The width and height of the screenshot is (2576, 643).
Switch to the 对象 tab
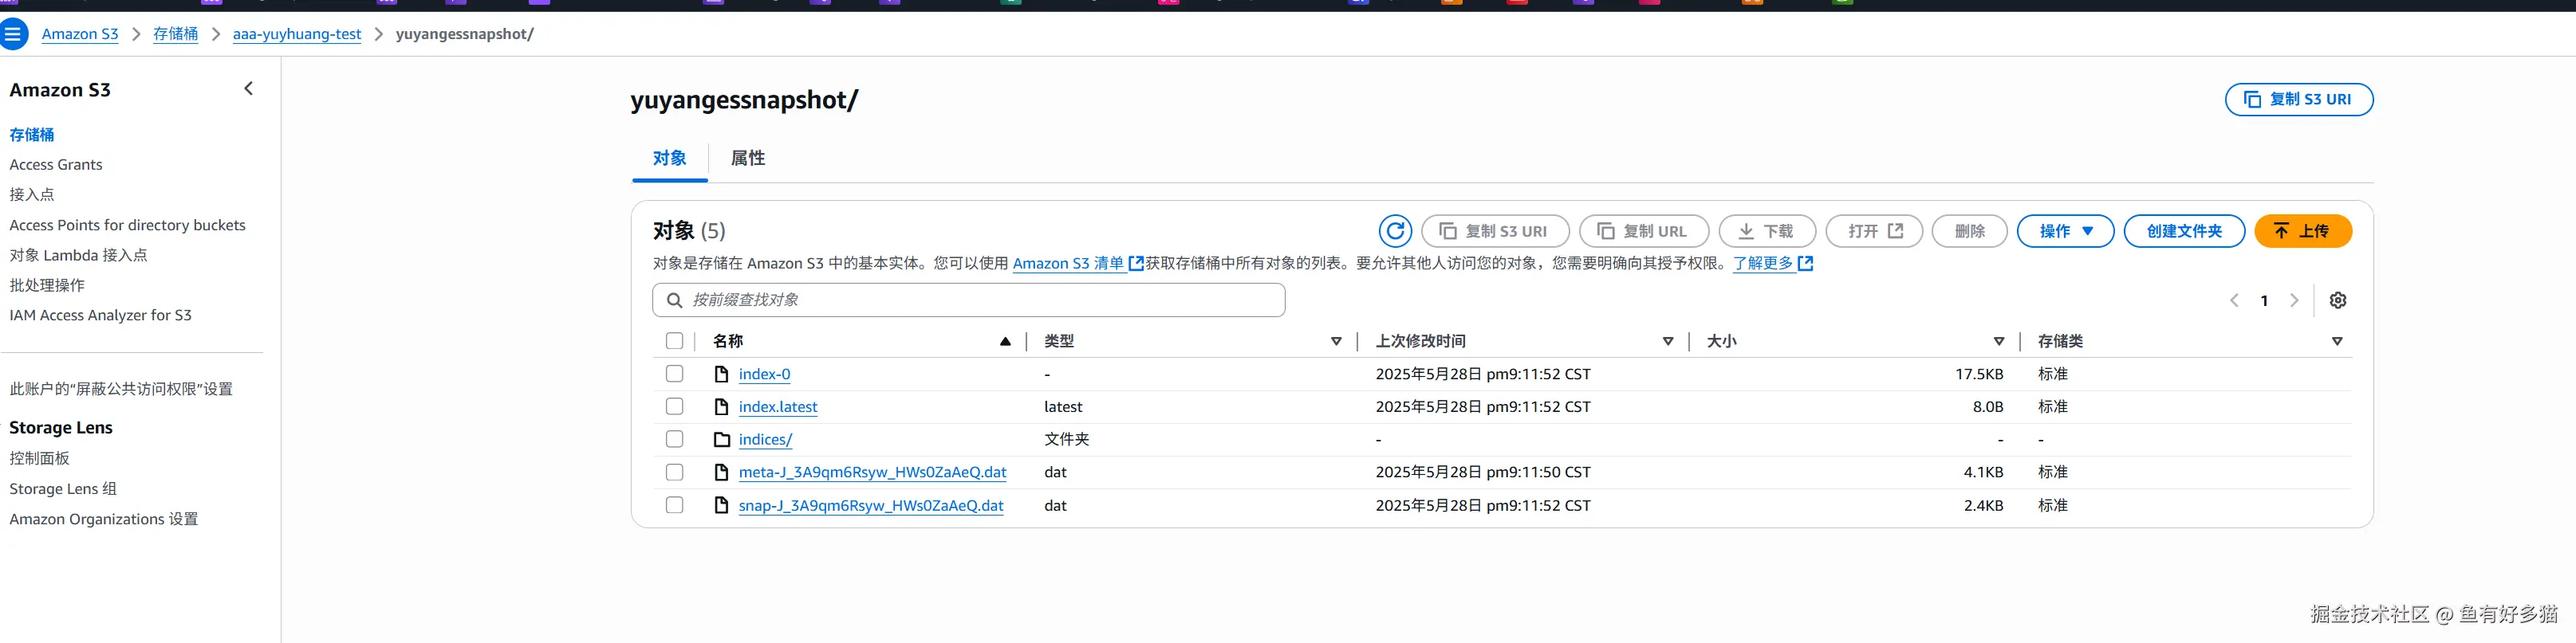(x=670, y=158)
